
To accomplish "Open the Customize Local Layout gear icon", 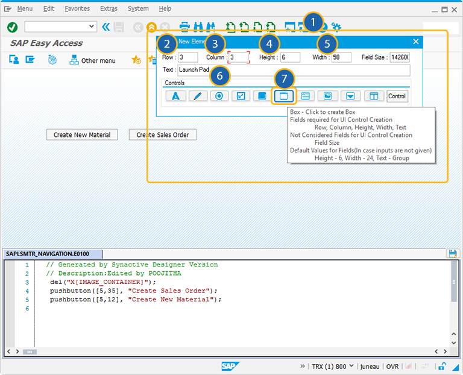I will [x=336, y=27].
